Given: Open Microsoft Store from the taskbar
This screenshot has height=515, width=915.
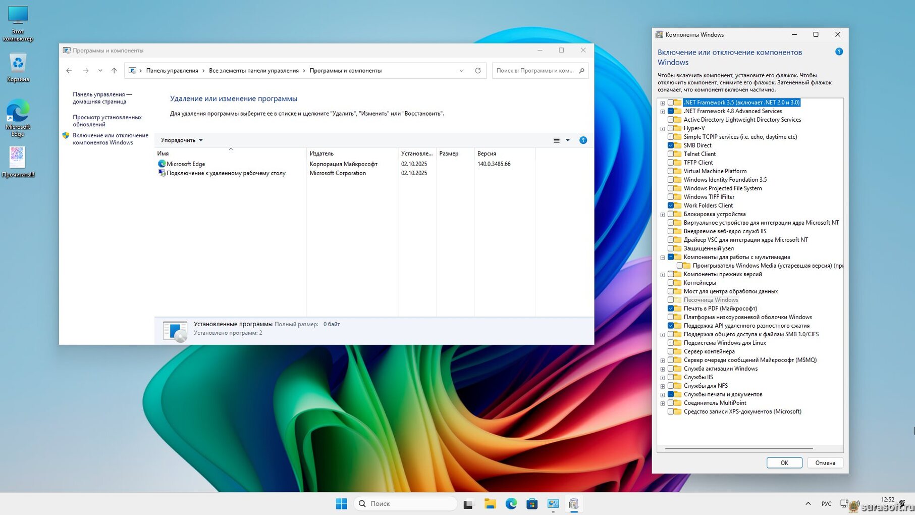Looking at the screenshot, I should pos(532,504).
